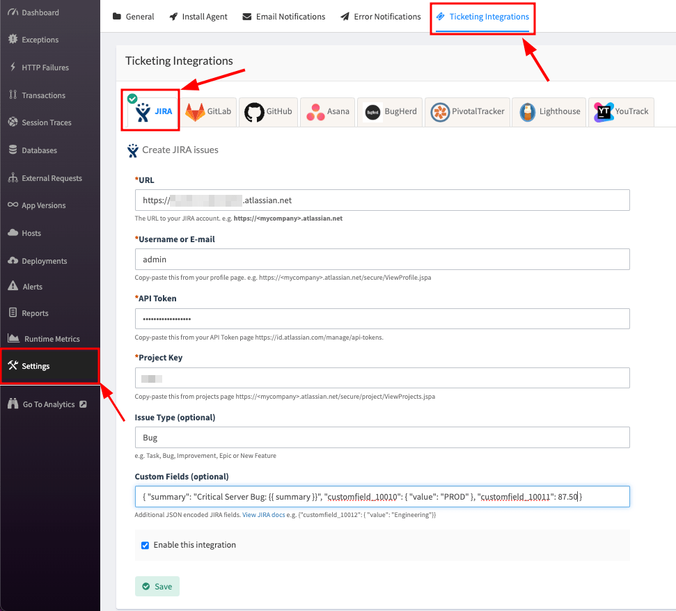
Task: Select the Hosts sidebar icon
Action: click(31, 232)
